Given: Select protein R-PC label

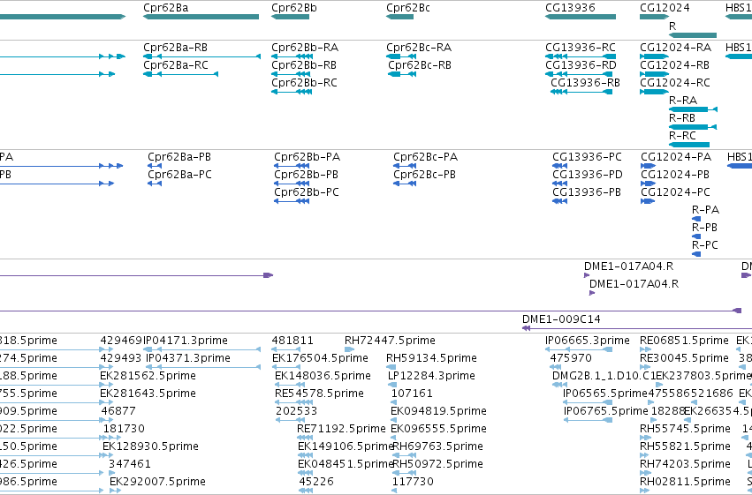Looking at the screenshot, I should pos(705,245).
